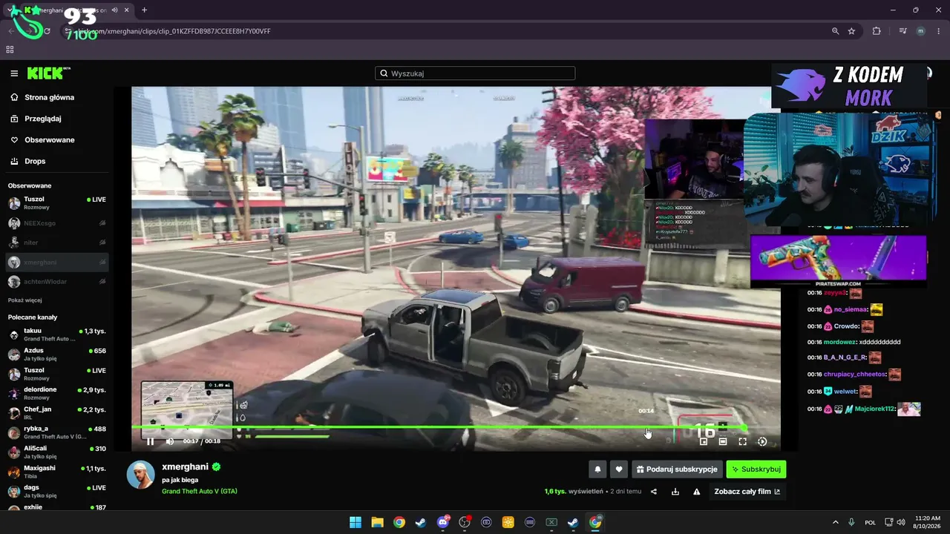
Task: Open the Chrome apps grid shortcut
Action: pyautogui.click(x=10, y=50)
